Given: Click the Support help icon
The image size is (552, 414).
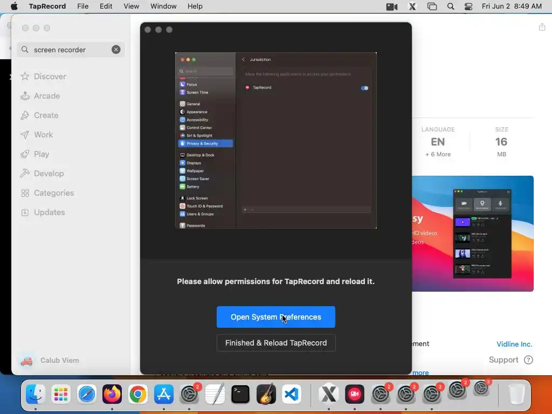Looking at the screenshot, I should [528, 360].
